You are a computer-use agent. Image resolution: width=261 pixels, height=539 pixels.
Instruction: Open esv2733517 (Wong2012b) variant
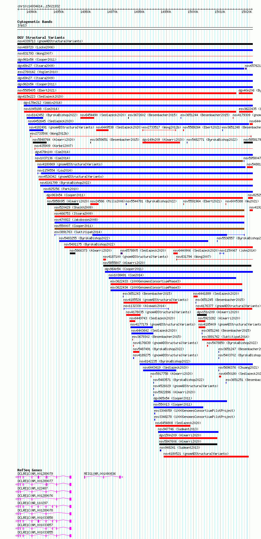(159, 130)
